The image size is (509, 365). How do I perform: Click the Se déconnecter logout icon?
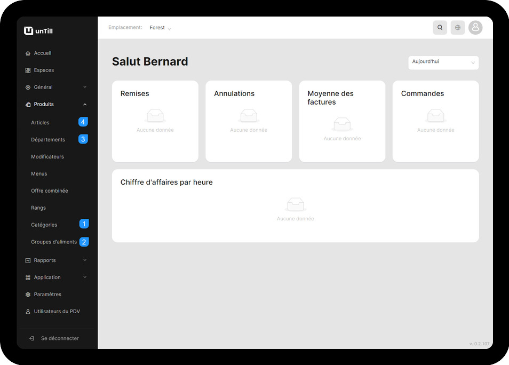pos(31,338)
